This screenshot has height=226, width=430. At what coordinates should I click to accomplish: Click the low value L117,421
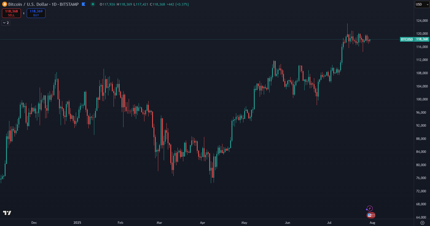pyautogui.click(x=141, y=4)
